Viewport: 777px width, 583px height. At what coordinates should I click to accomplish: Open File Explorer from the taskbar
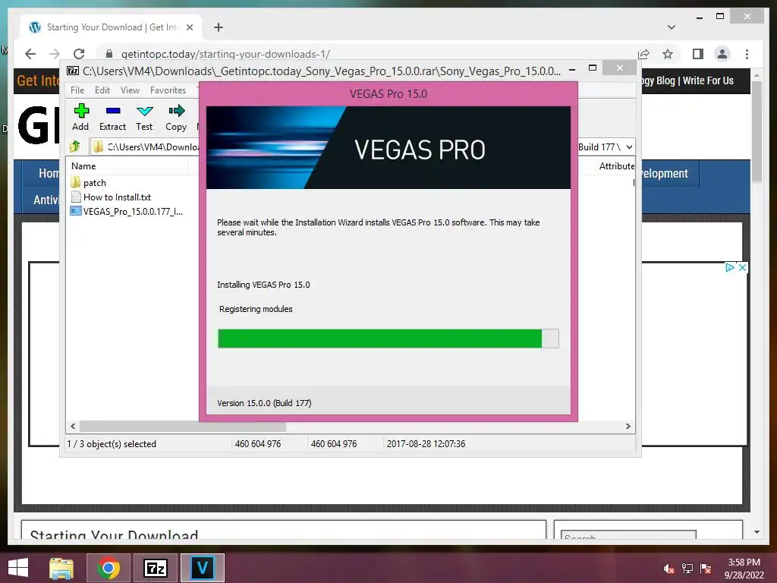[61, 568]
